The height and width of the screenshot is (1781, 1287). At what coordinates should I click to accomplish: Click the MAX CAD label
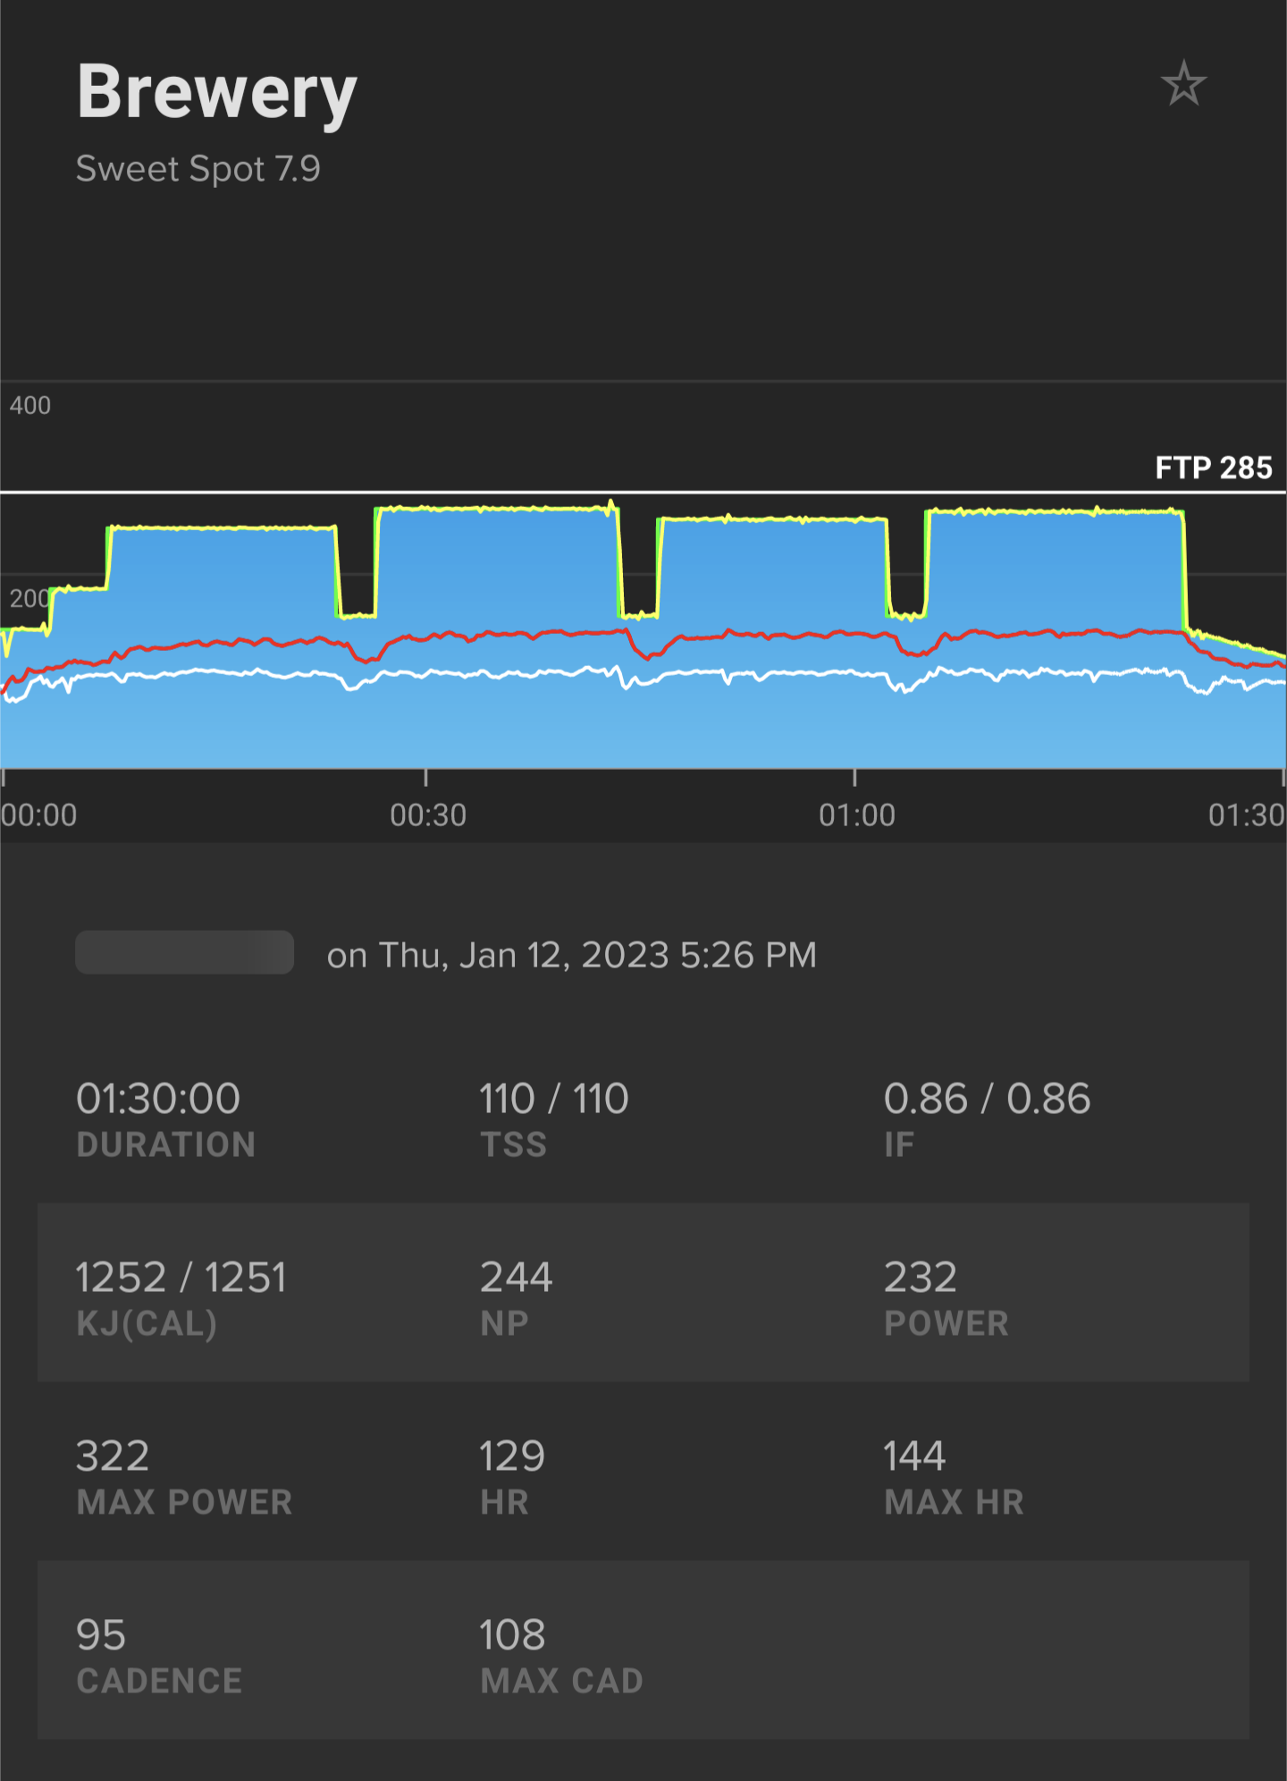pyautogui.click(x=561, y=1682)
